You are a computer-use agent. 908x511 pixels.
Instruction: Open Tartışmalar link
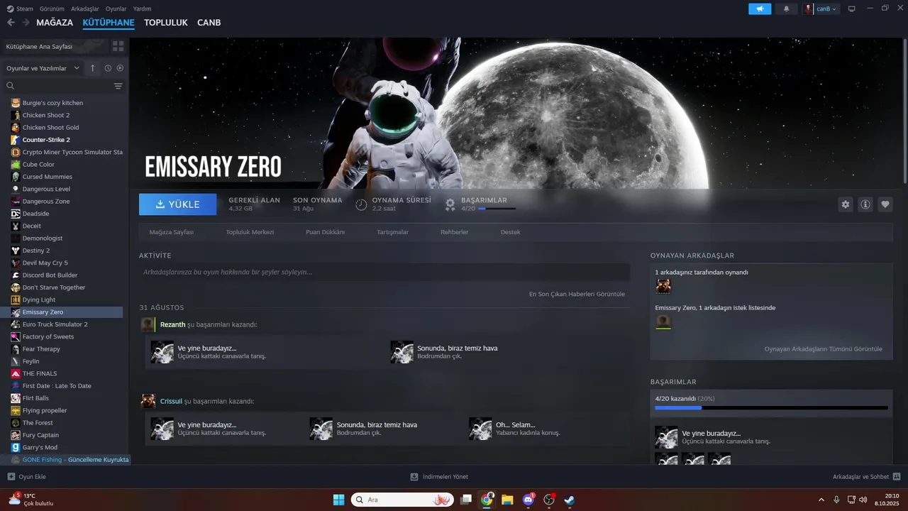[x=392, y=232]
